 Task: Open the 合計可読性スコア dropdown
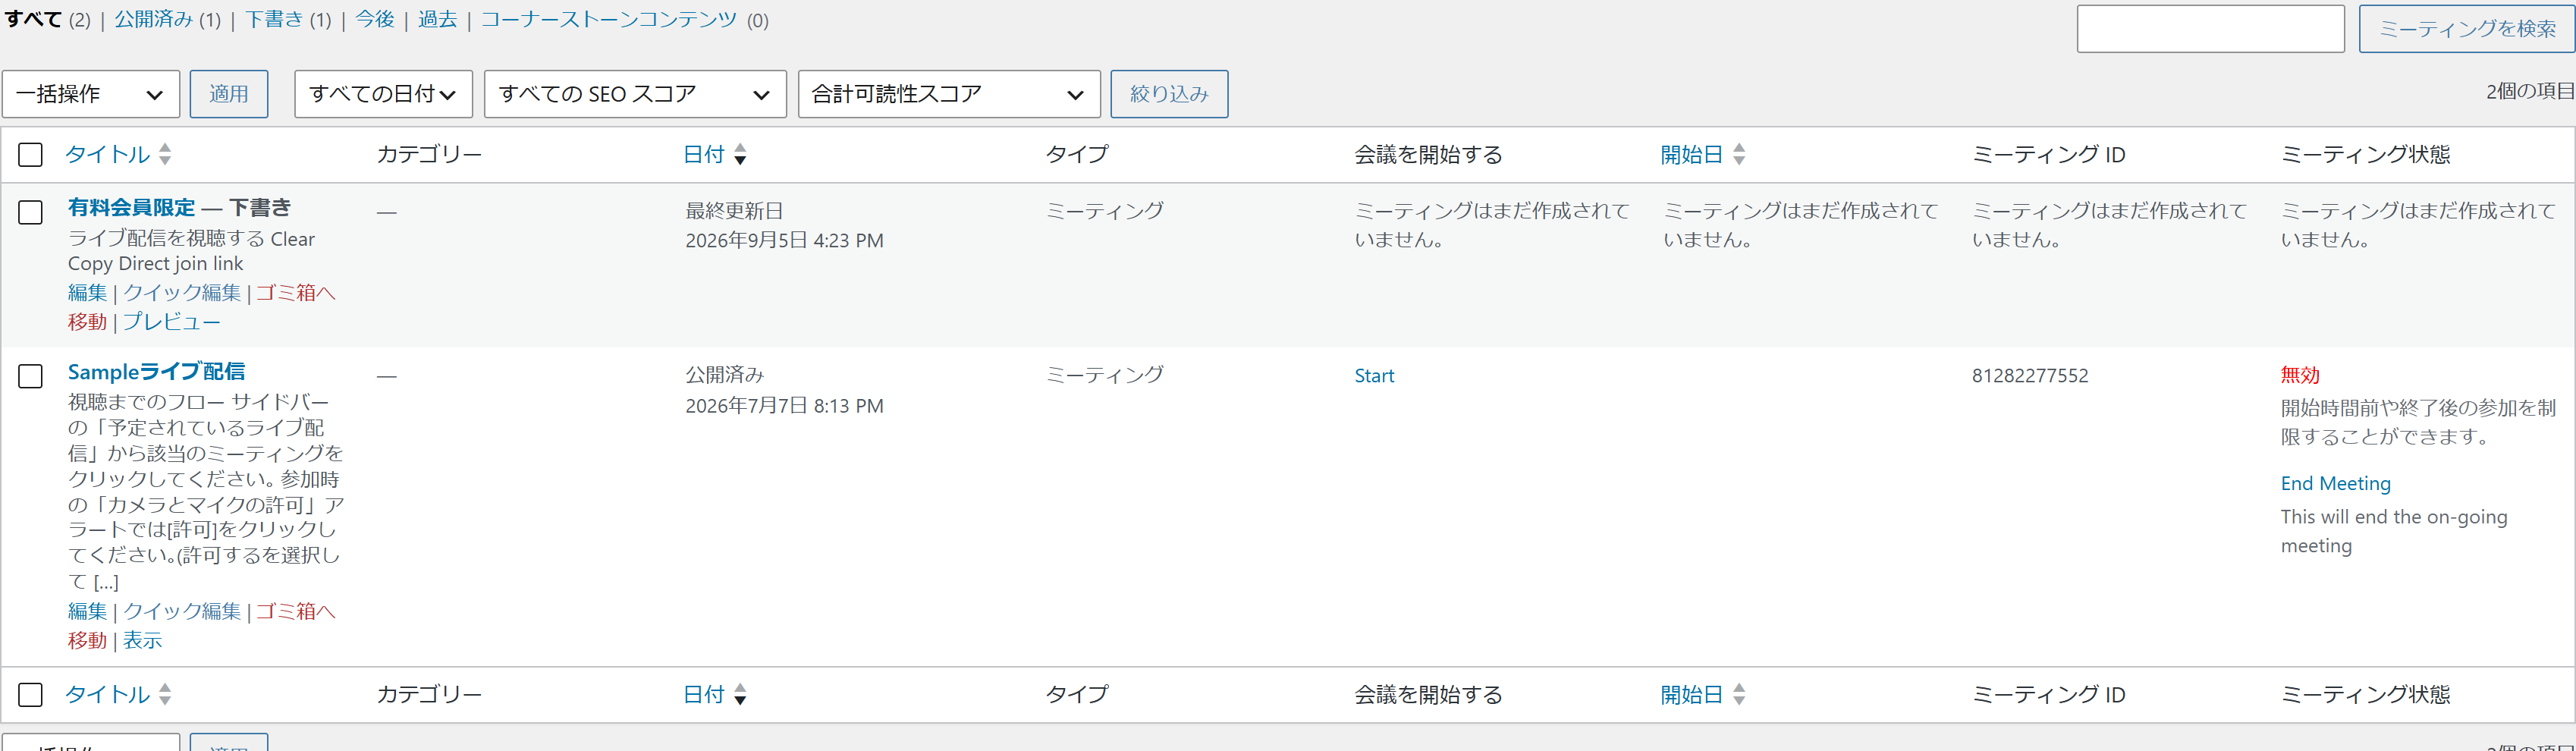(x=949, y=94)
